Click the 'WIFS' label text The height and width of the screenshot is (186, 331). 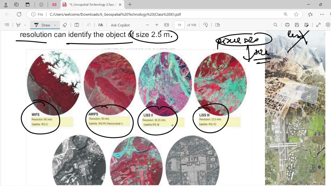click(35, 114)
